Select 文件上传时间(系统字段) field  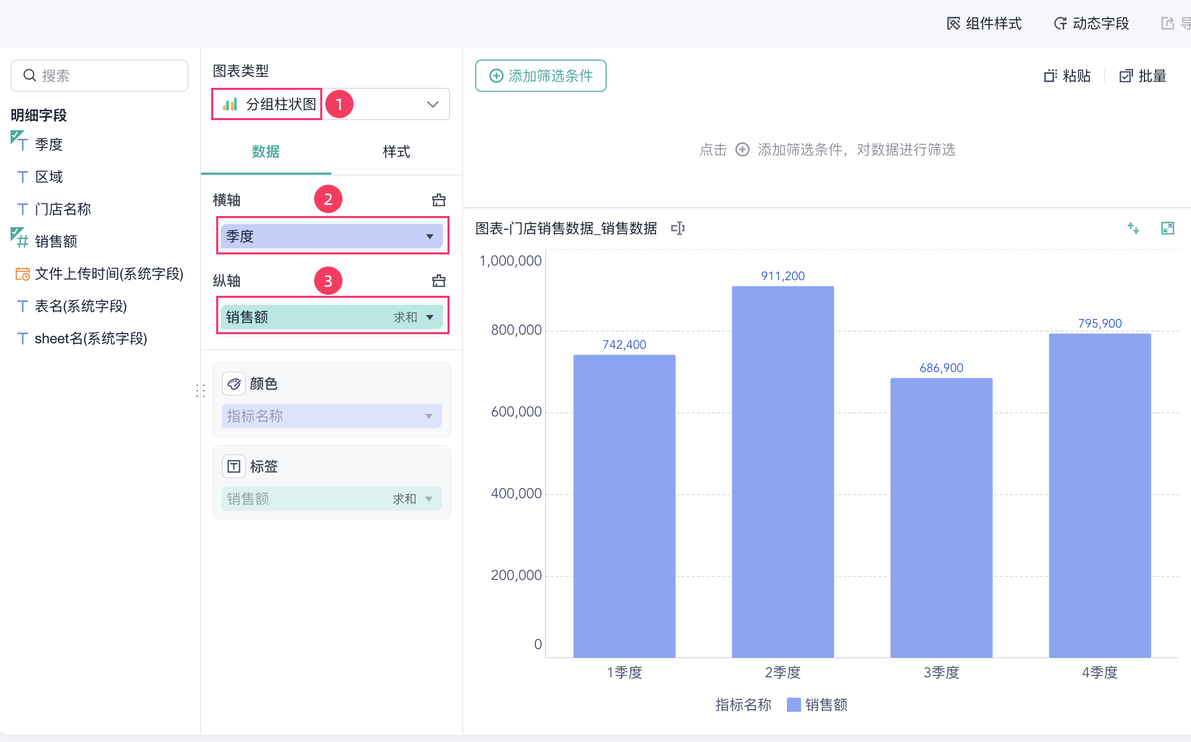109,274
